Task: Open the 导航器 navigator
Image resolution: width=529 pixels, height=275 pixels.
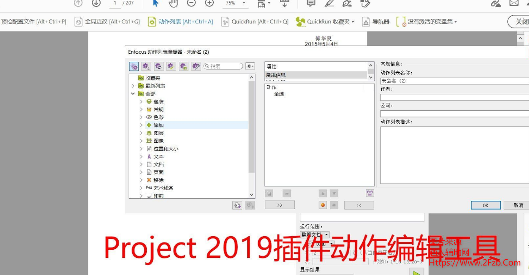Action: click(x=375, y=22)
